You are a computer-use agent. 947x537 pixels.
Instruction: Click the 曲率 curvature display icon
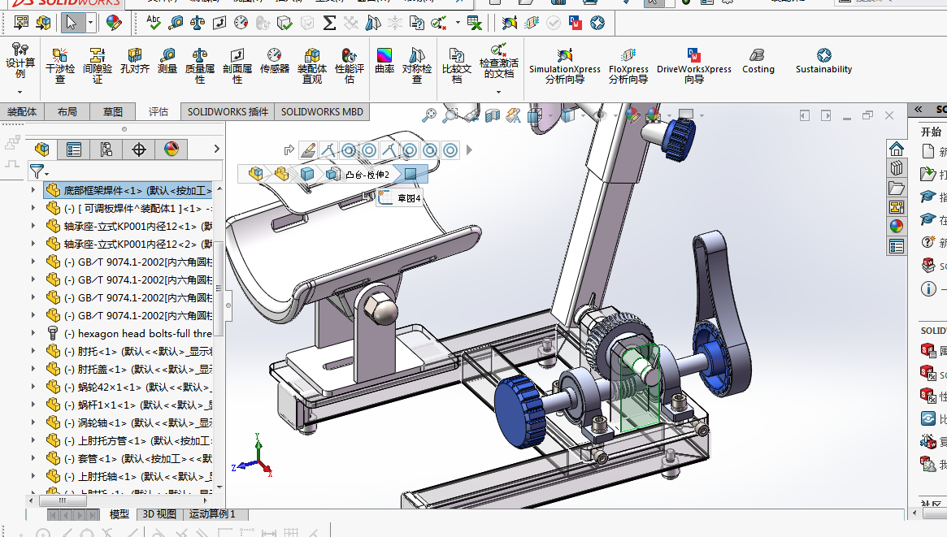tap(384, 61)
